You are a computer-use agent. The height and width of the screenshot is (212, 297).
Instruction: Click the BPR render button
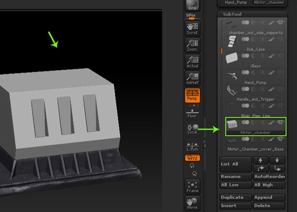coord(192,6)
